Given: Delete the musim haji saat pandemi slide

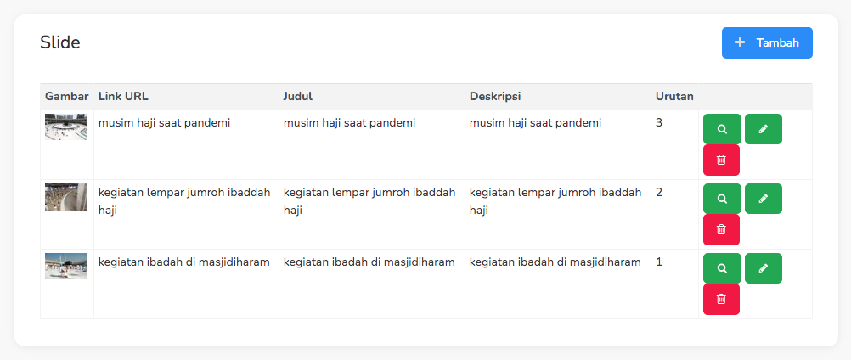Looking at the screenshot, I should [x=721, y=160].
